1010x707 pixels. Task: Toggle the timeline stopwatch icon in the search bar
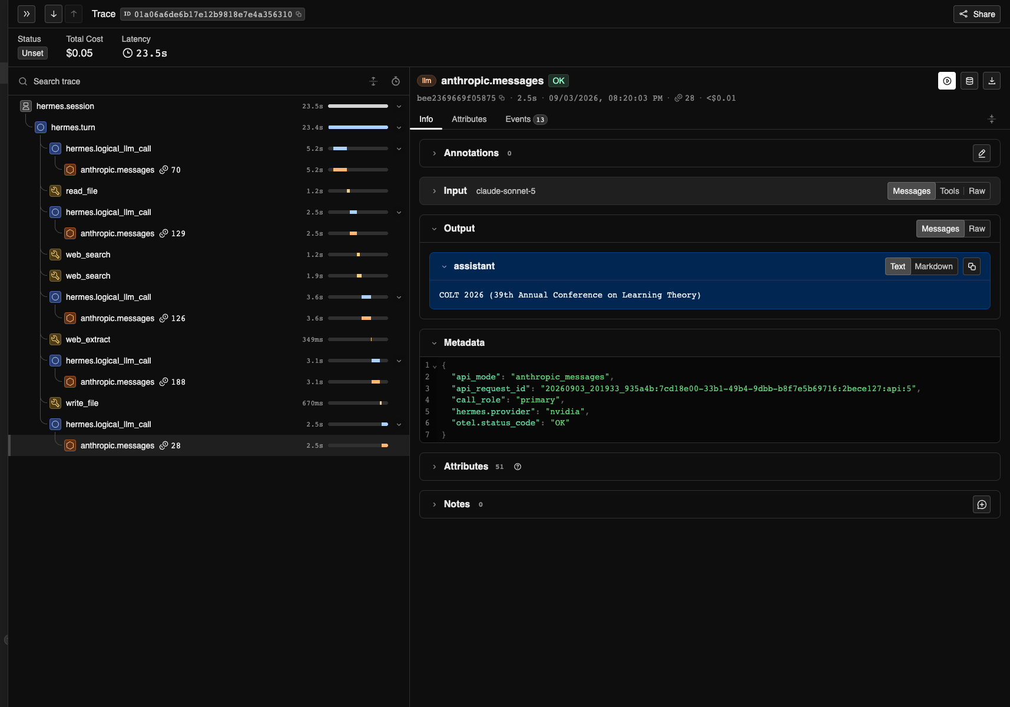tap(396, 81)
